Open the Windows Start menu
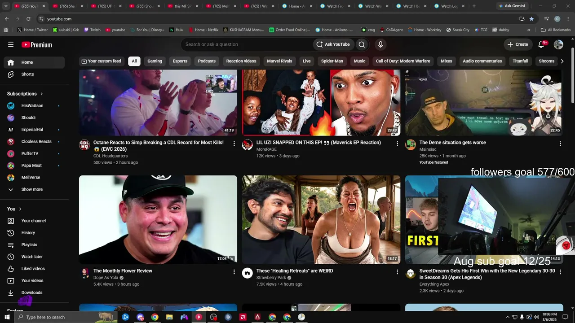Image resolution: width=575 pixels, height=323 pixels. click(7, 317)
